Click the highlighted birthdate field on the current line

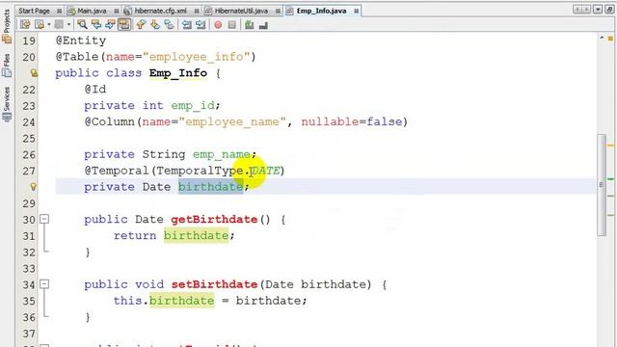coord(210,186)
